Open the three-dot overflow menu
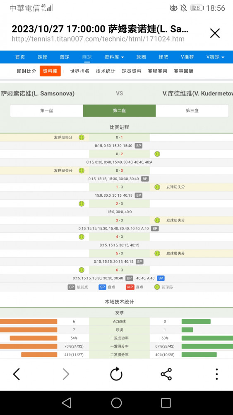 click(216, 374)
